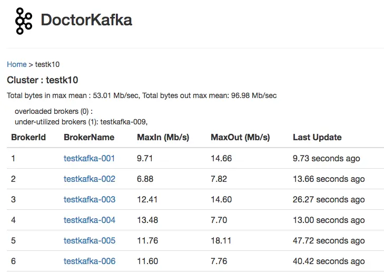Image resolution: width=384 pixels, height=272 pixels.
Task: Click the MaxIn (Mb/s) column header
Action: click(163, 137)
